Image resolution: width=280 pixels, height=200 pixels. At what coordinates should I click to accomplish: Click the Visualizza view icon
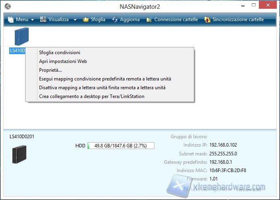[43, 20]
